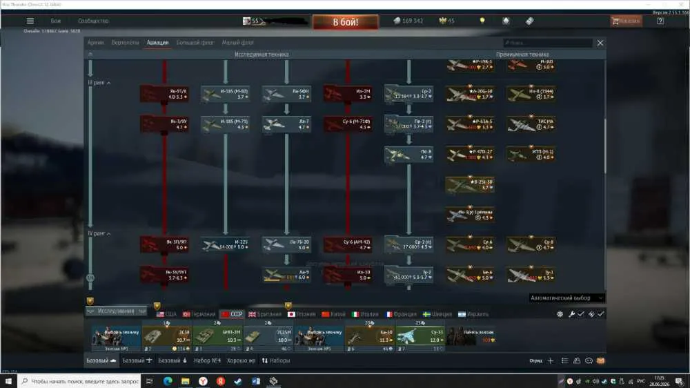
Task: Select the Ла-7 aircraft card
Action: pos(286,124)
